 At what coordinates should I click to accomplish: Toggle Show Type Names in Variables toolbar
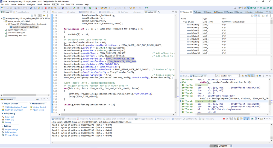[252, 16]
